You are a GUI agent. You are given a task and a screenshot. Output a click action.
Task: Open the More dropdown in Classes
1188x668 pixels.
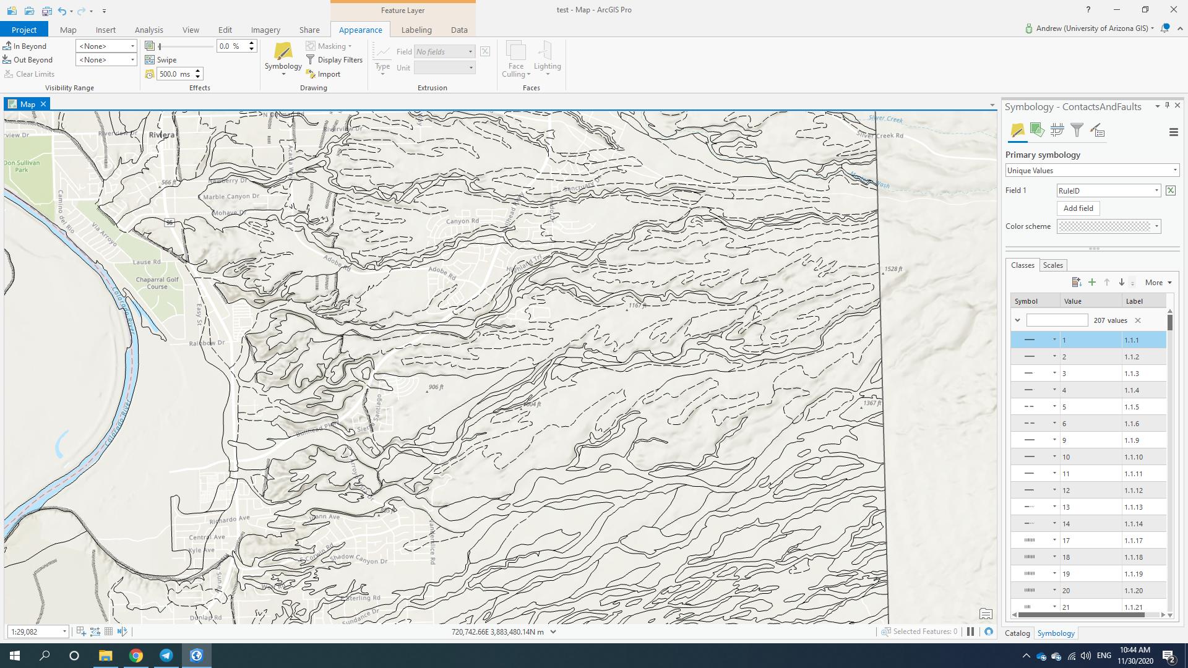[1158, 283]
